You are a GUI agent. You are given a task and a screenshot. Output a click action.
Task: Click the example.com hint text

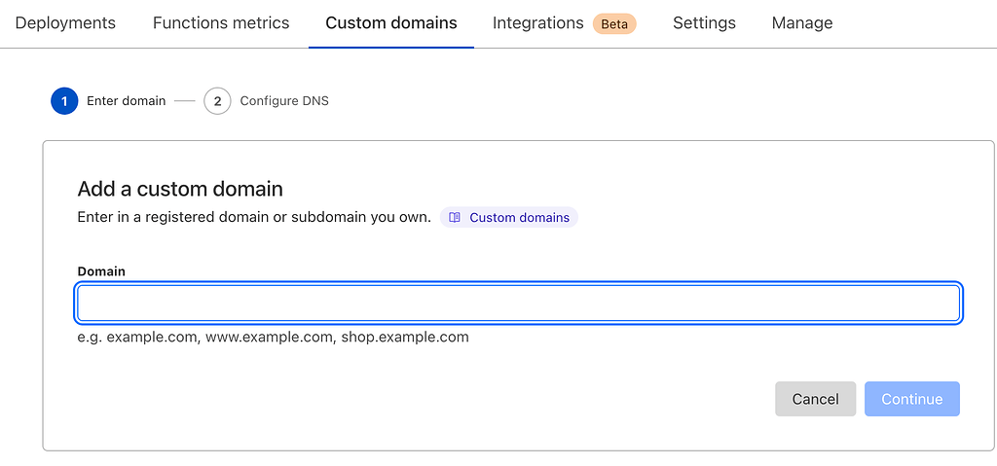point(273,337)
